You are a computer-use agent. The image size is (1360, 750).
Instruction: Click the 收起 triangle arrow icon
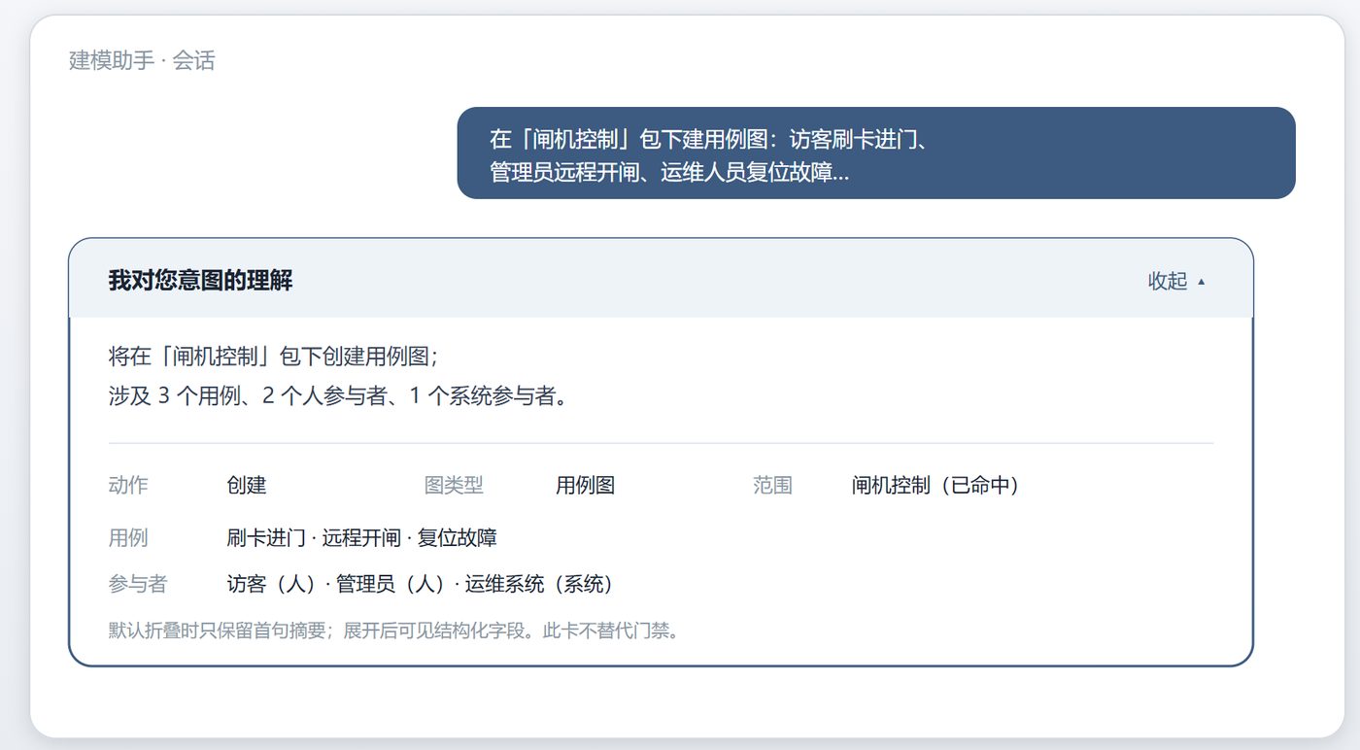point(1202,282)
